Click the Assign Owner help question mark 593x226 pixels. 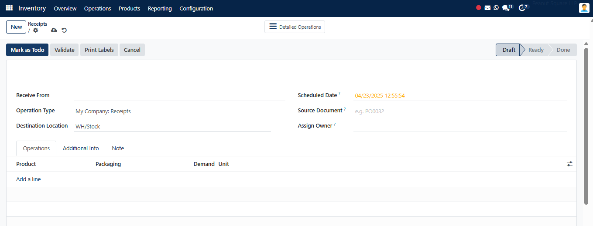[335, 124]
